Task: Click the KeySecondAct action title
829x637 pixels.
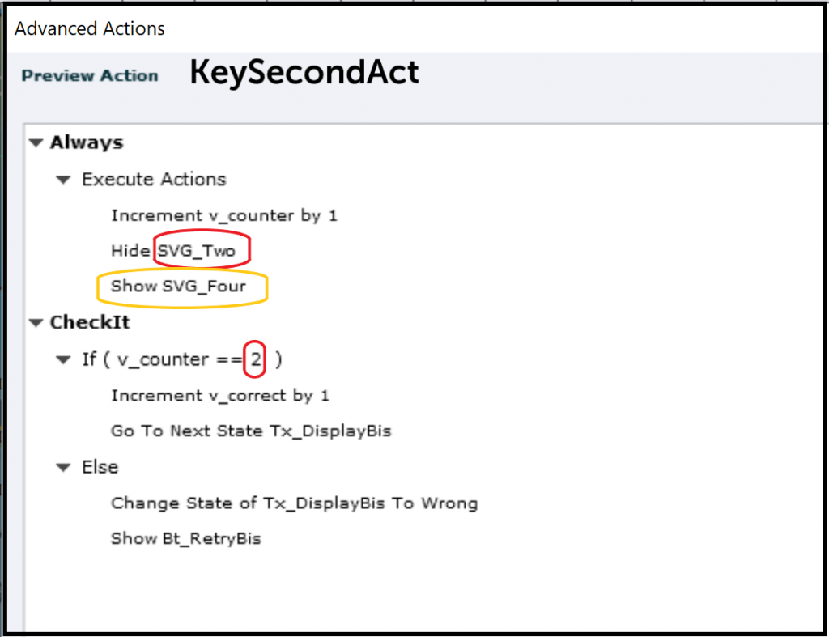Action: [304, 73]
